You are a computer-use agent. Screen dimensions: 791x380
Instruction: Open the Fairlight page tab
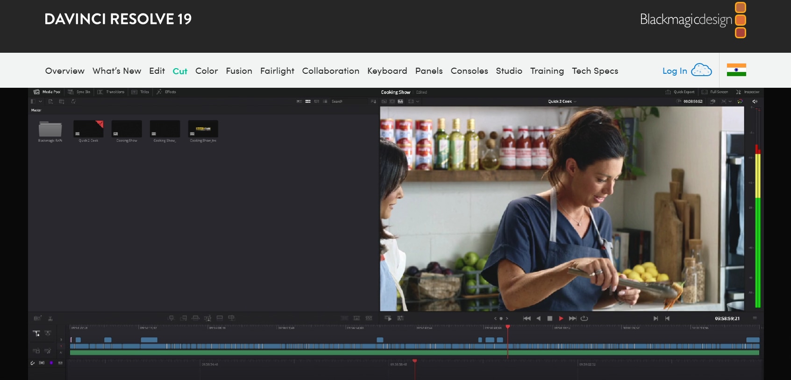(277, 71)
